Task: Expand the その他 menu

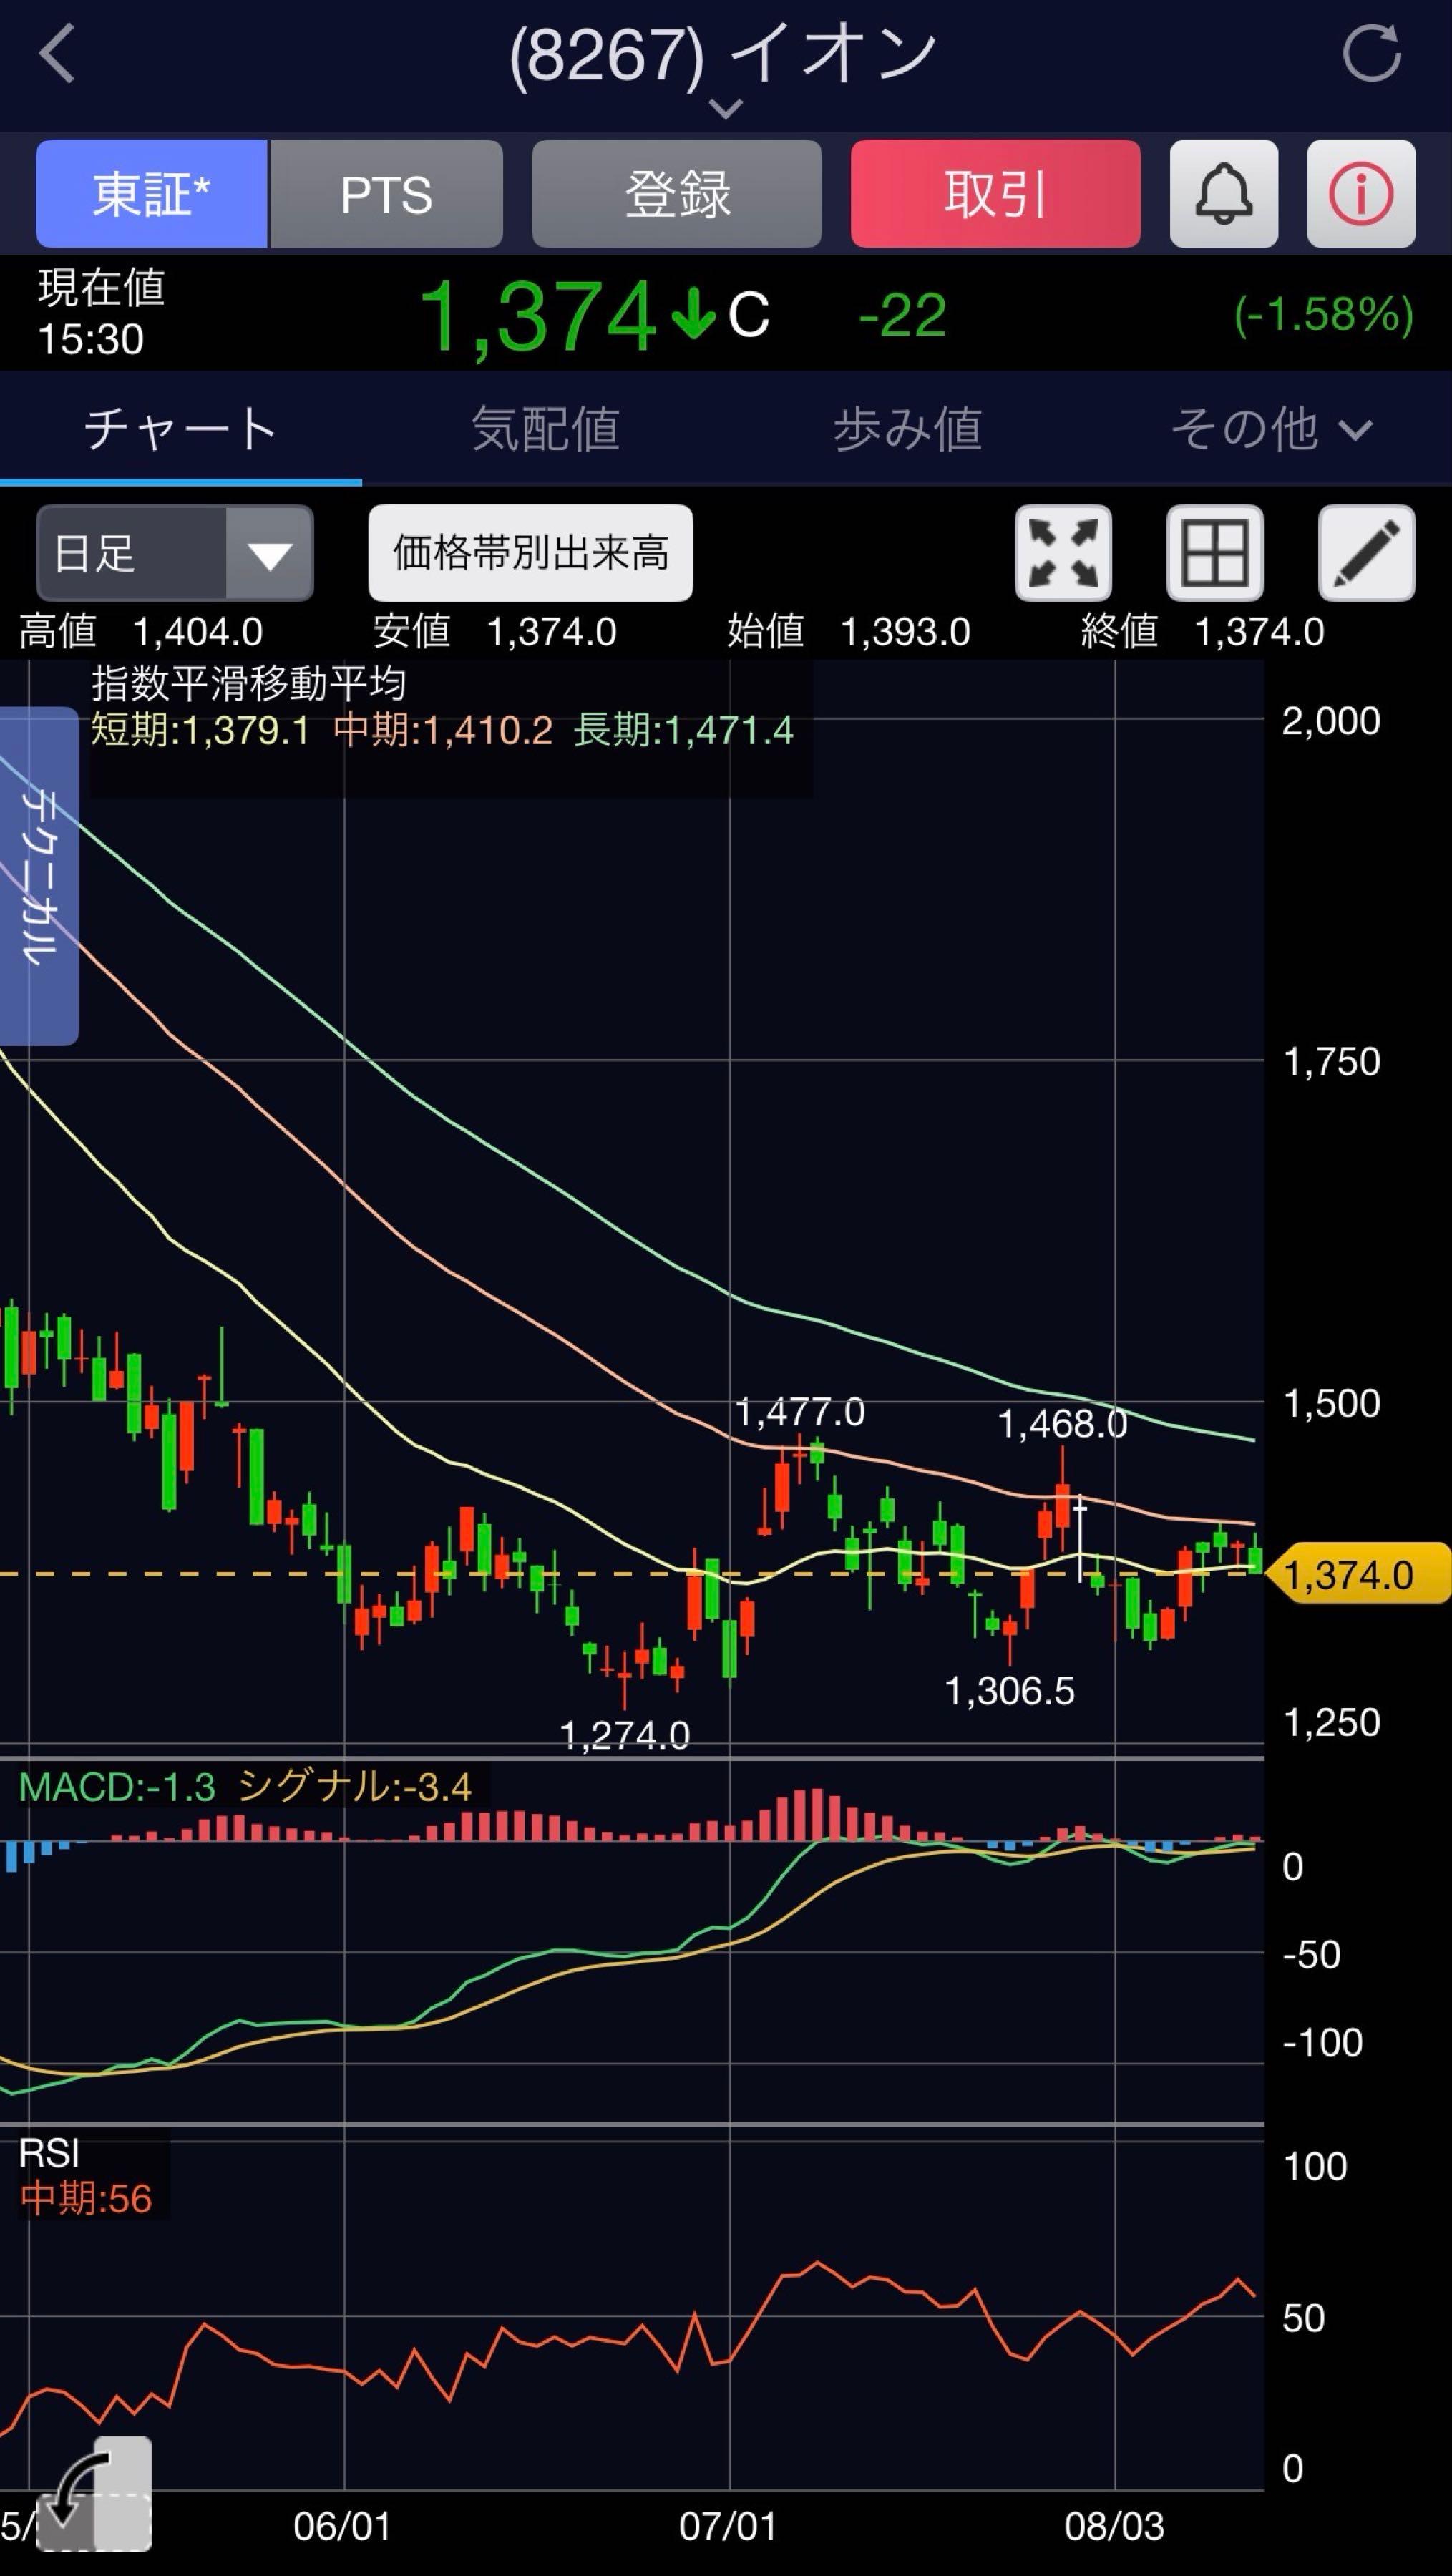Action: tap(1270, 429)
